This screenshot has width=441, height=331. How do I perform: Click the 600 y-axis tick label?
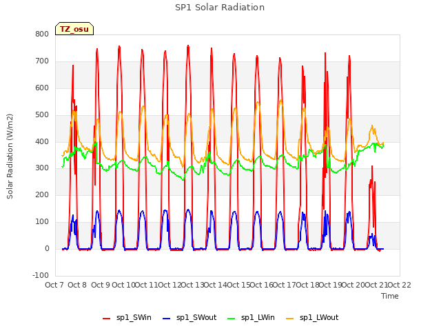(42, 88)
